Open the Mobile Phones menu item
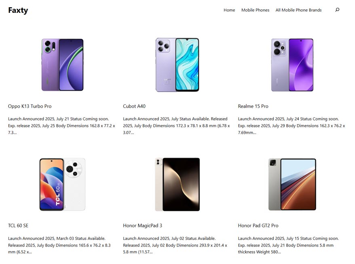Viewport: 355px width, 264px height. [255, 10]
